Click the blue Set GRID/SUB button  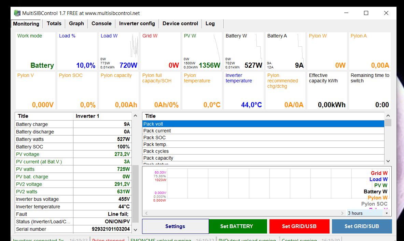tap(362, 226)
